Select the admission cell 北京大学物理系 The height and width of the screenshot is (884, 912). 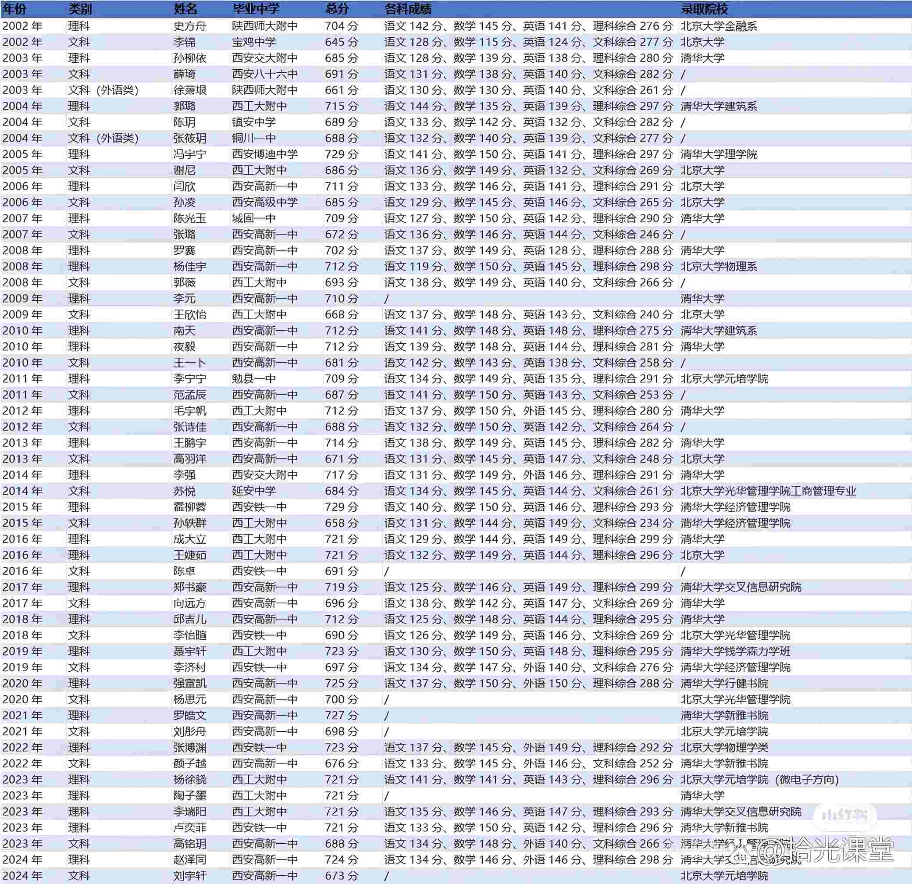720,267
